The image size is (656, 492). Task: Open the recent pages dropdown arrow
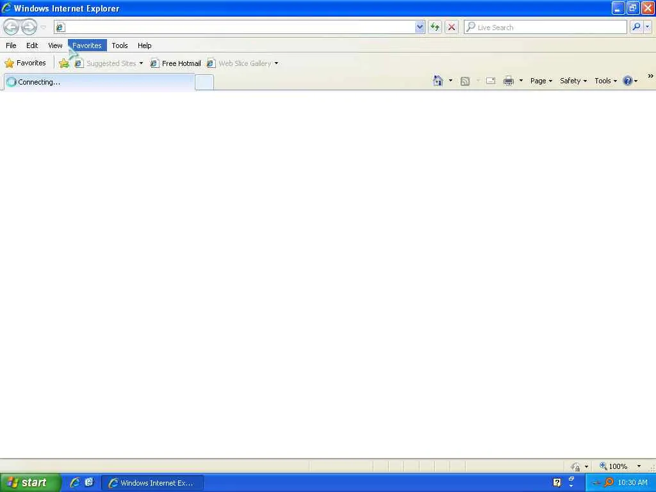(43, 28)
